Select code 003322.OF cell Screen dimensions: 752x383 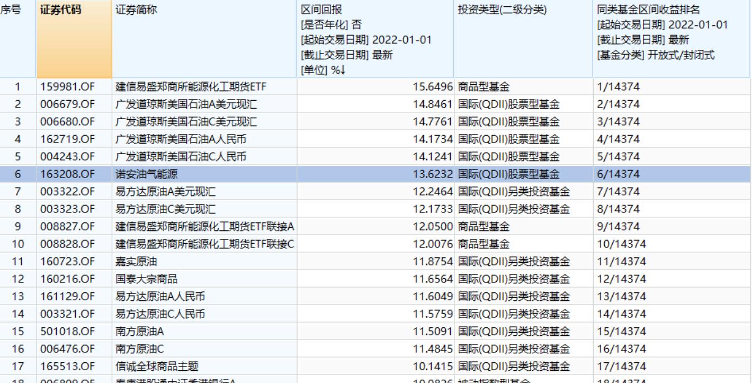(x=68, y=192)
